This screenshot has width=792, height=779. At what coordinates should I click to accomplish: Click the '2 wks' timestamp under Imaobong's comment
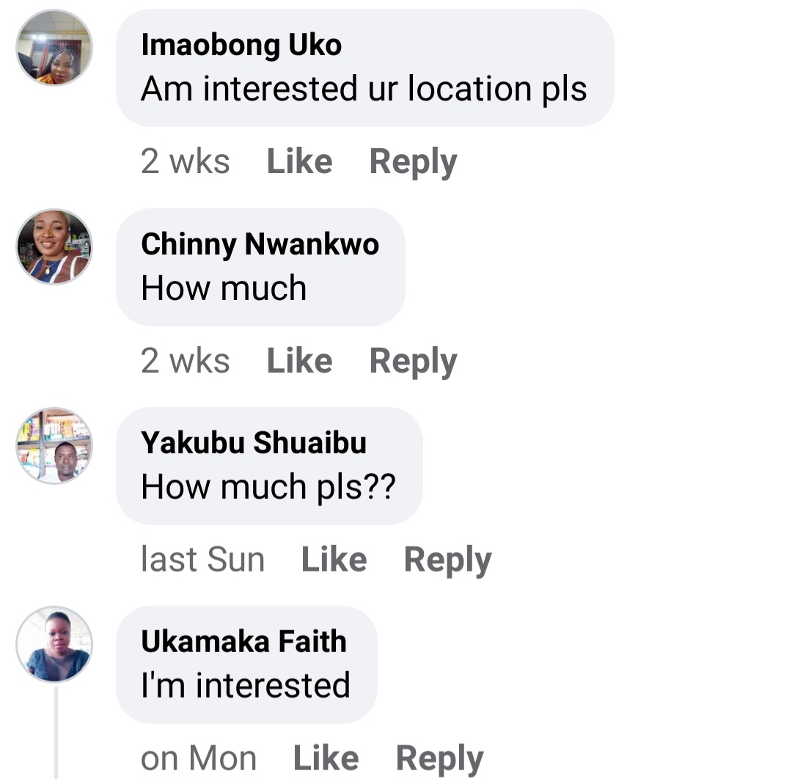pyautogui.click(x=185, y=161)
